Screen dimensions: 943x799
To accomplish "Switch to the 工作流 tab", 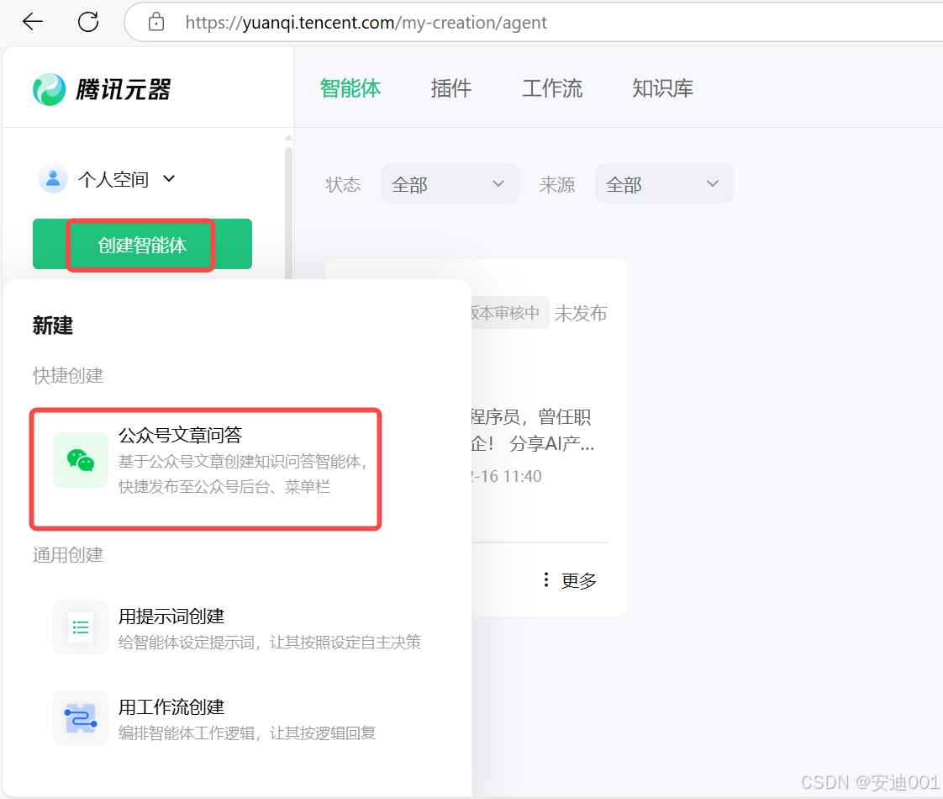I will (x=552, y=88).
